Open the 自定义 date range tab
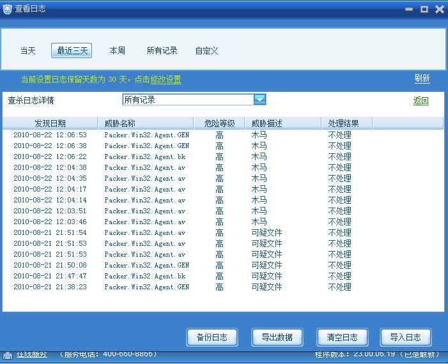 click(x=206, y=50)
